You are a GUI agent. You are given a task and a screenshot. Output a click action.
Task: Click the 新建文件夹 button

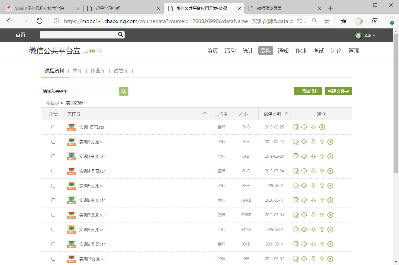[x=338, y=91]
